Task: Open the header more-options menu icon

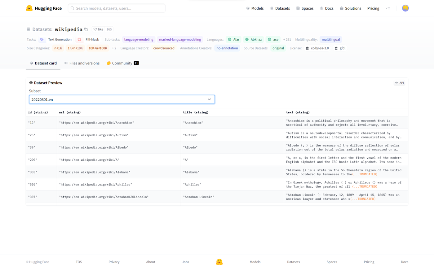Action: tap(388, 8)
